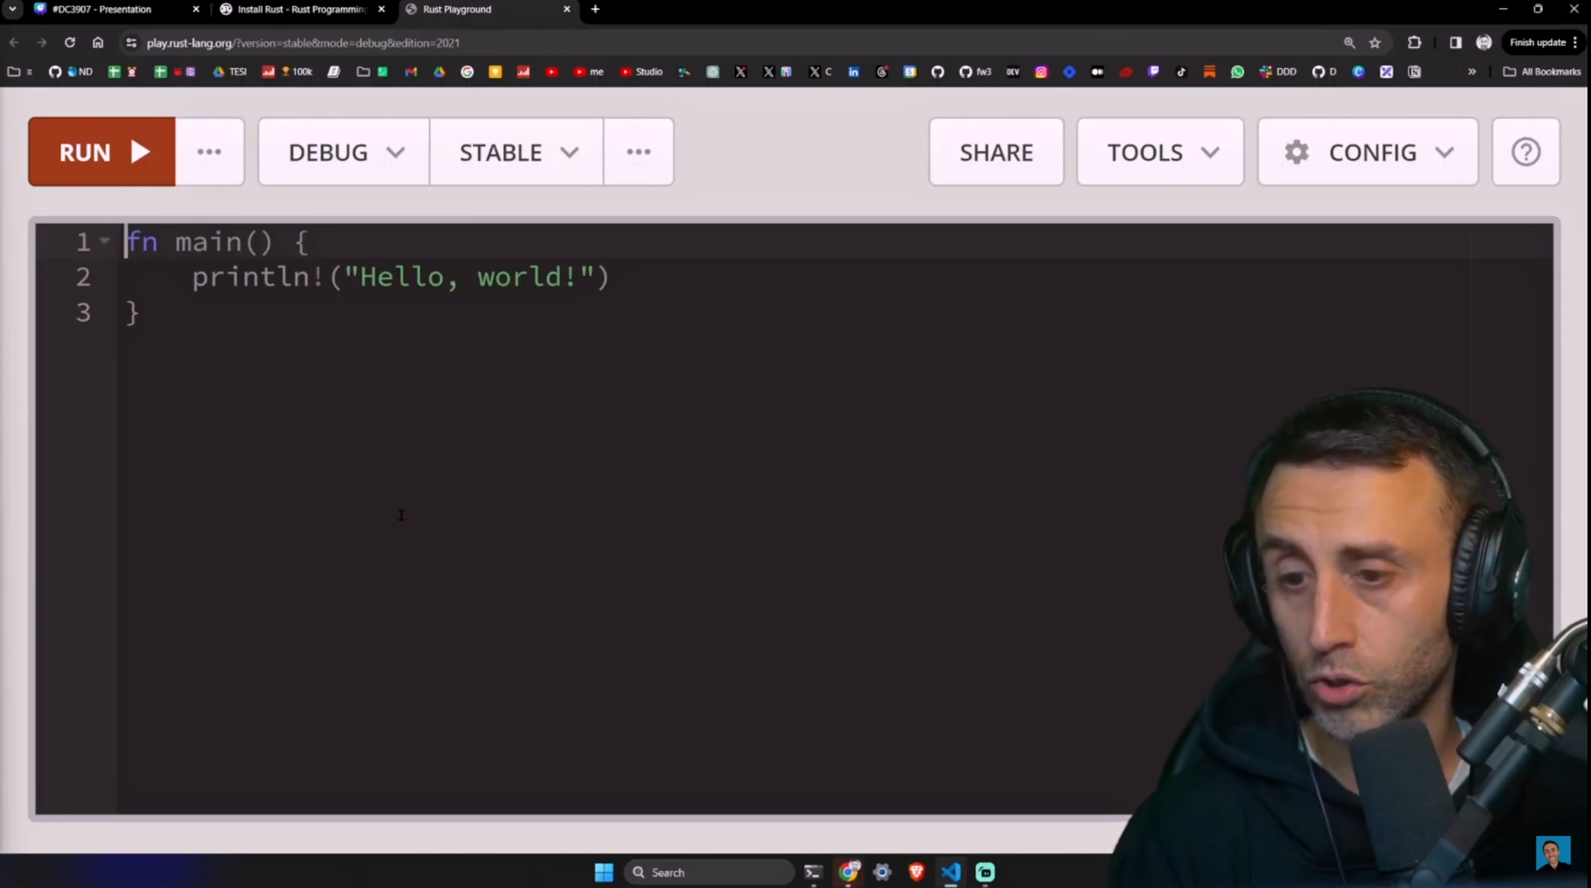Open the Notion bookmark
Image resolution: width=1591 pixels, height=888 pixels.
click(1414, 71)
